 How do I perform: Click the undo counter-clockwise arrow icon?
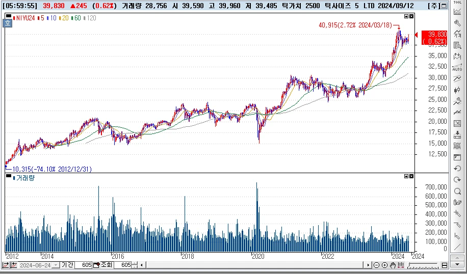(x=457, y=169)
